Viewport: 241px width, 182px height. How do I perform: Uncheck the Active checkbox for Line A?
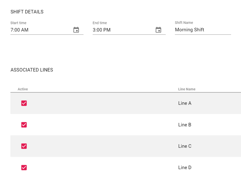point(24,103)
